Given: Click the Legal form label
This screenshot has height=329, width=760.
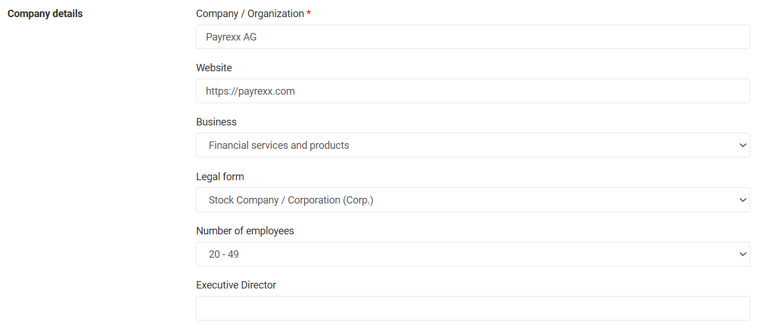Looking at the screenshot, I should [220, 177].
